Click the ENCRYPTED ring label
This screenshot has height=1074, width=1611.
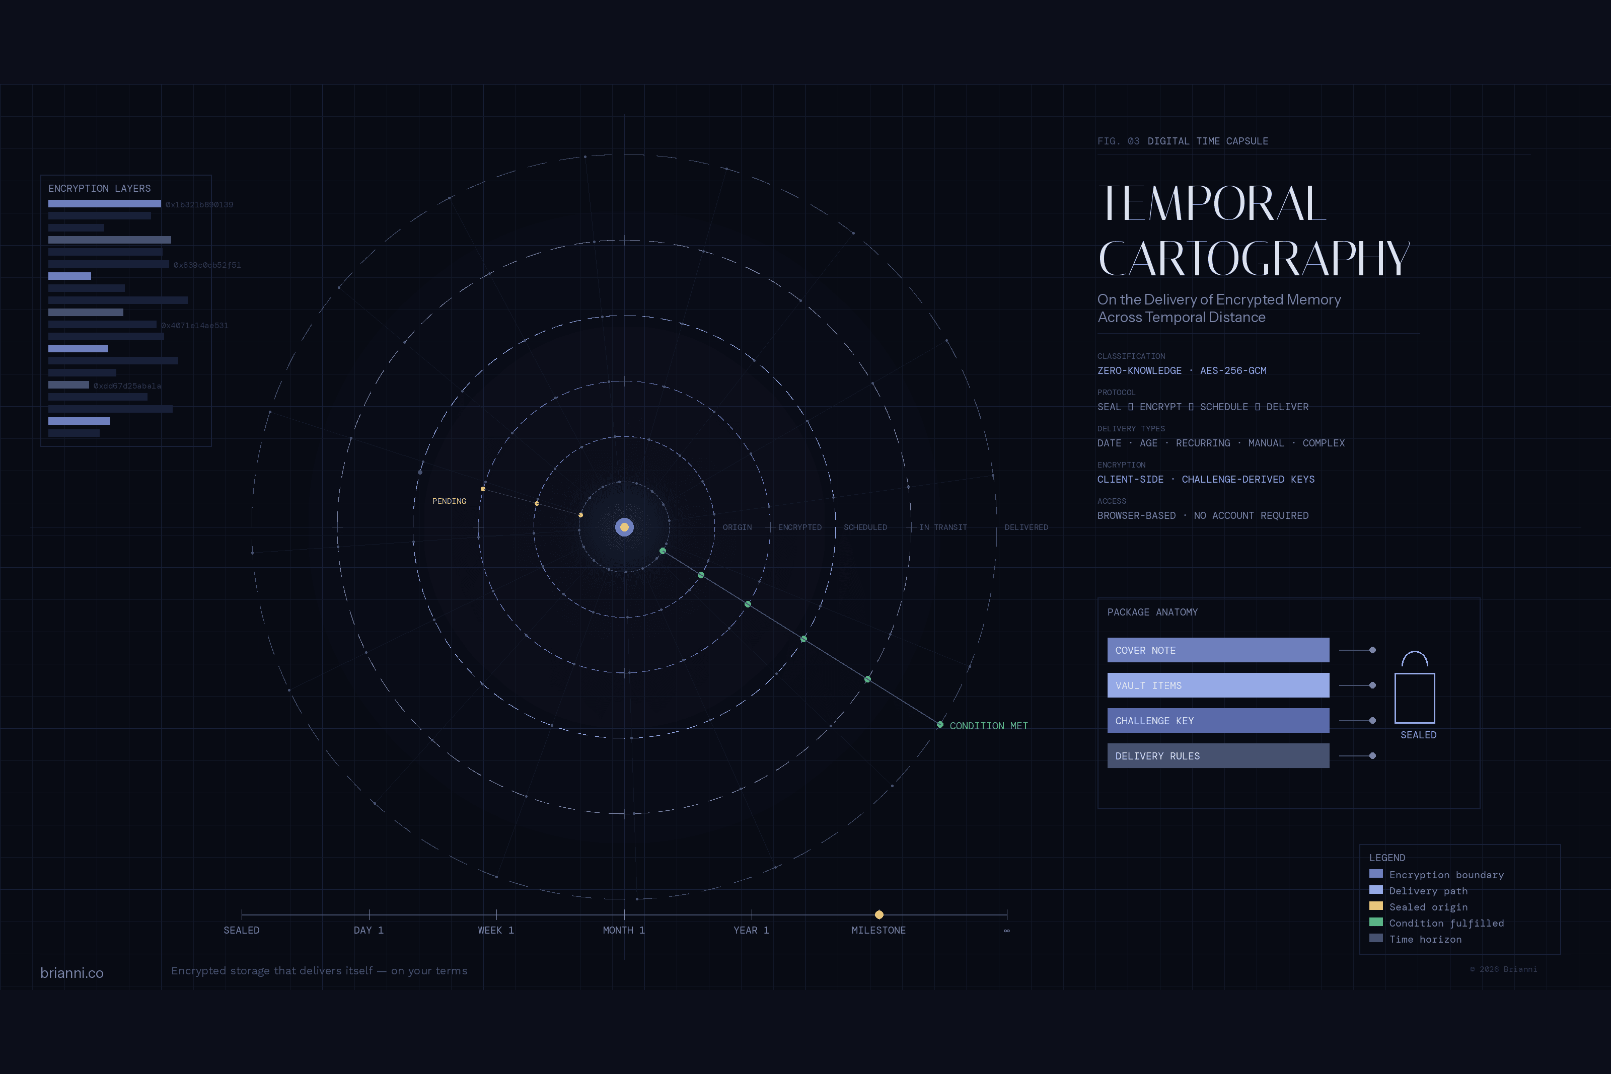(x=800, y=527)
